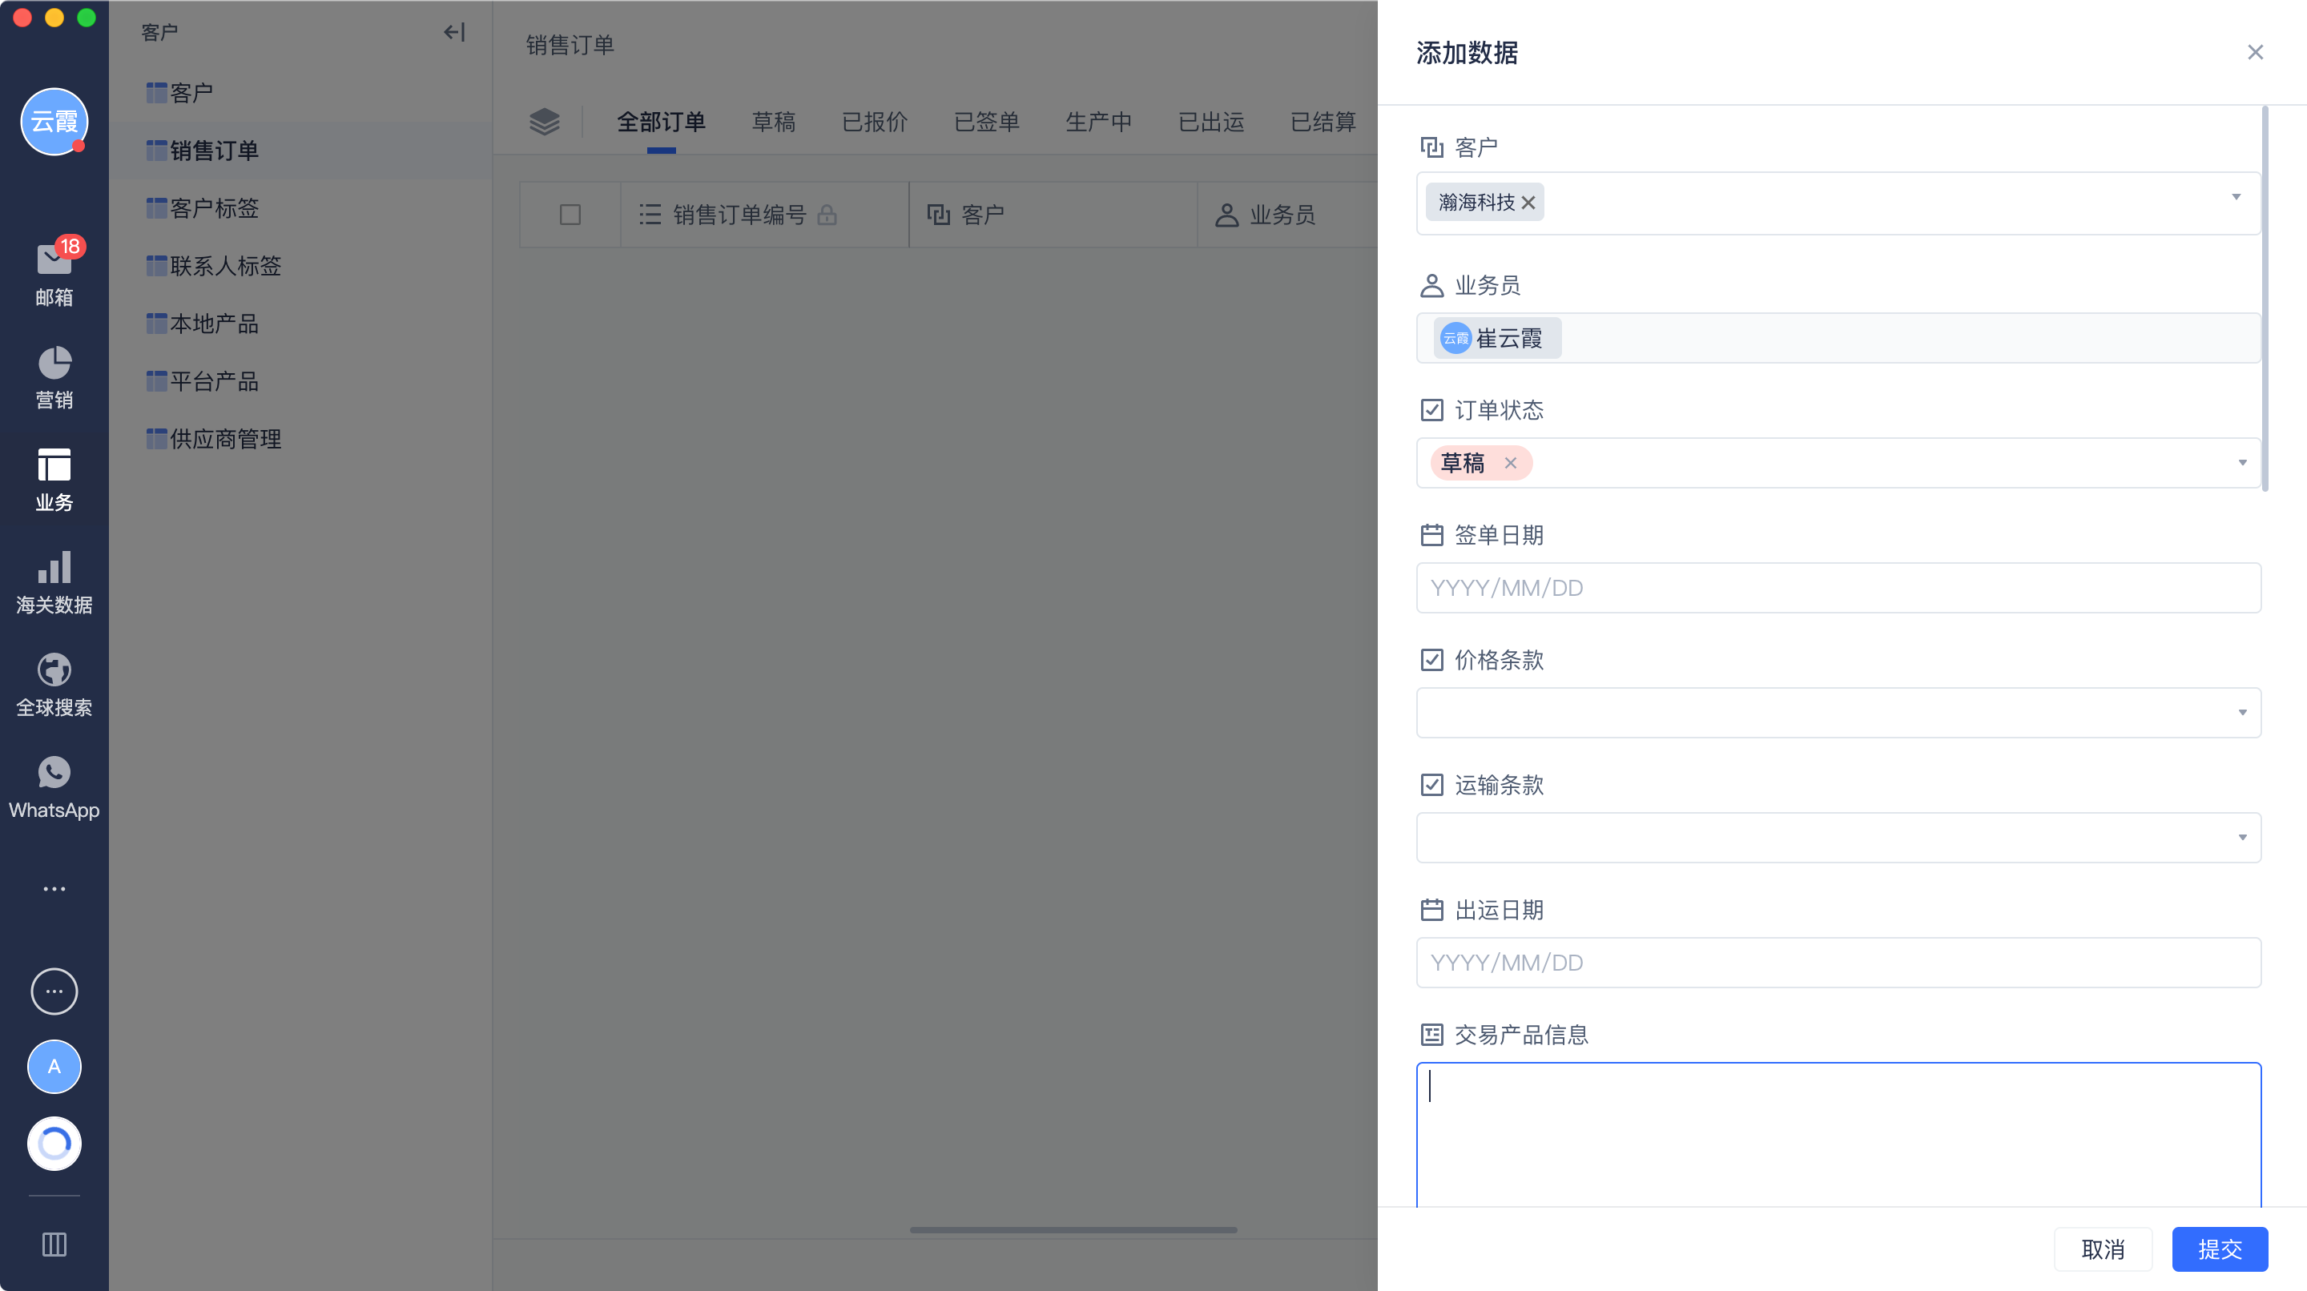
Task: Click the column layout icon at bottom
Action: tap(54, 1245)
